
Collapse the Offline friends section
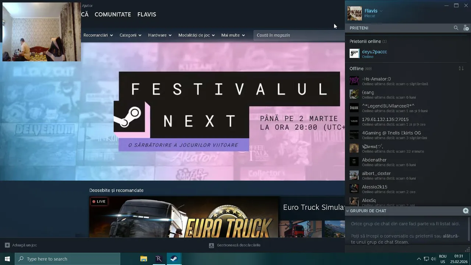[x=361, y=68]
